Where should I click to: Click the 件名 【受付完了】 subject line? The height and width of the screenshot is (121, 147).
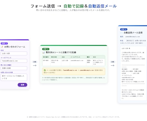[x=133, y=42]
